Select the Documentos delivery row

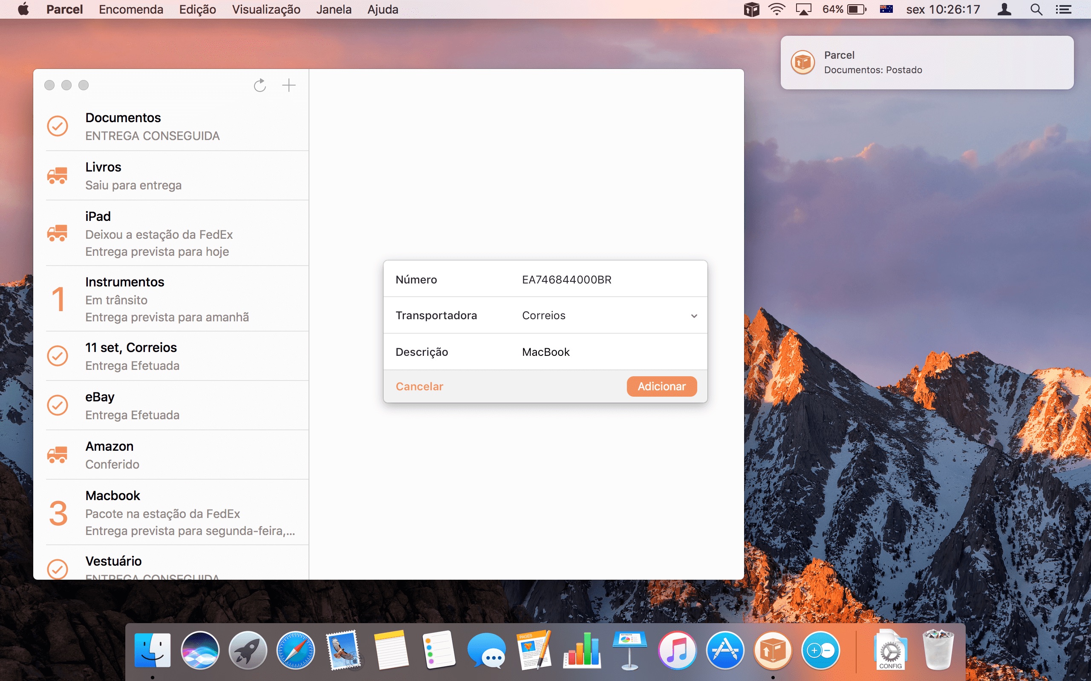click(171, 126)
